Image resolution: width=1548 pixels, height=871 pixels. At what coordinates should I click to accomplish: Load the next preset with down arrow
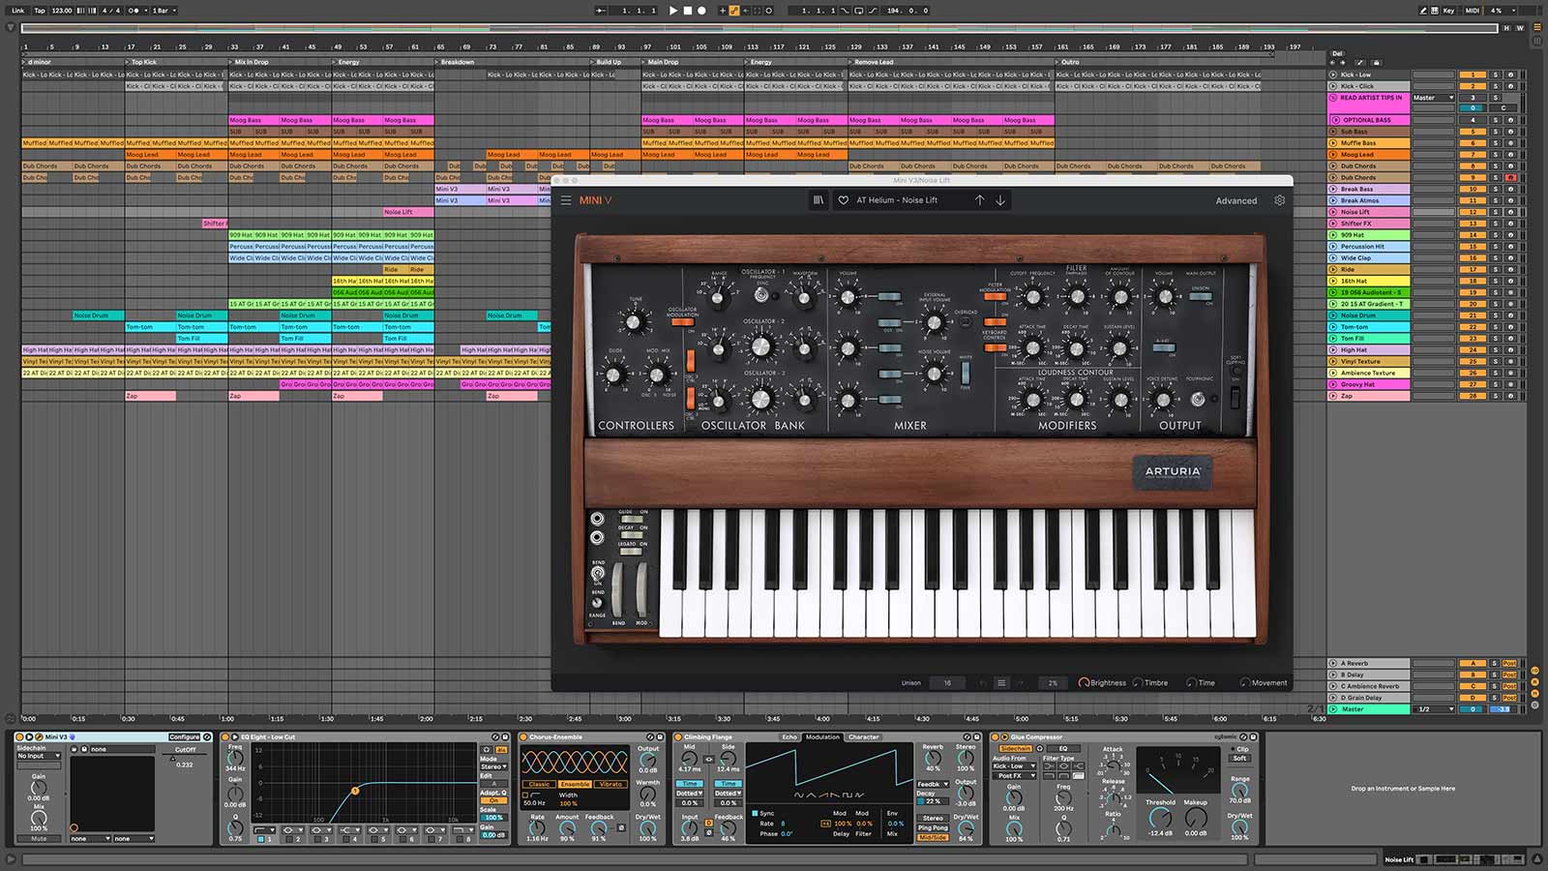[x=1000, y=200]
